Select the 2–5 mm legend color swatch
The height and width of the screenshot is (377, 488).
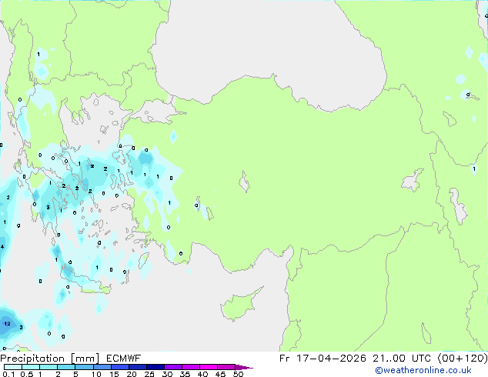(66, 367)
